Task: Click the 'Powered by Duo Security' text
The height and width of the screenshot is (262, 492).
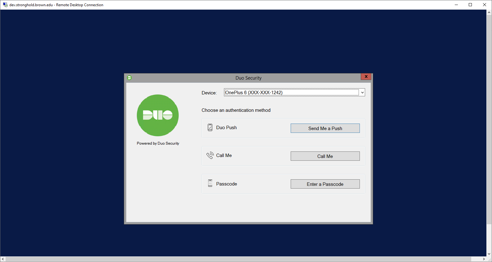Action: click(158, 143)
